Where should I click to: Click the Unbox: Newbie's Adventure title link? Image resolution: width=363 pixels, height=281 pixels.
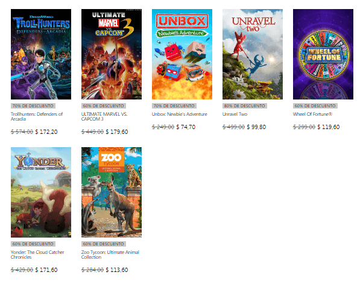click(x=180, y=114)
